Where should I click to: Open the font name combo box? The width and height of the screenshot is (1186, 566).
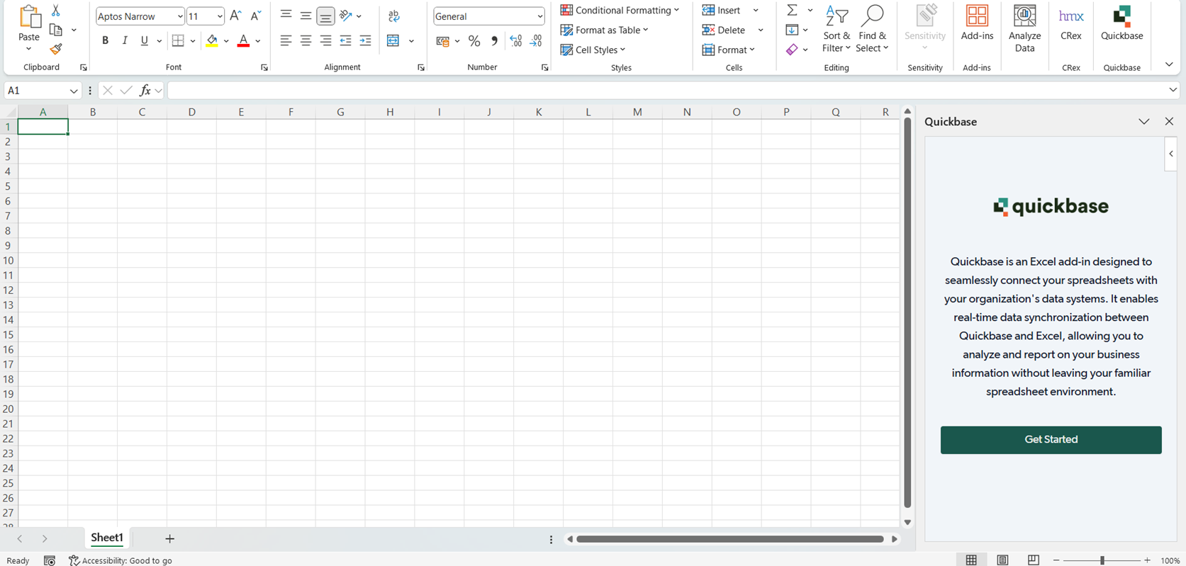(140, 16)
